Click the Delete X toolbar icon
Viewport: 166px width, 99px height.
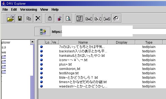[38, 18]
